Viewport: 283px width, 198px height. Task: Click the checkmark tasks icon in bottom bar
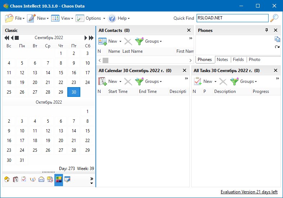[24, 179]
